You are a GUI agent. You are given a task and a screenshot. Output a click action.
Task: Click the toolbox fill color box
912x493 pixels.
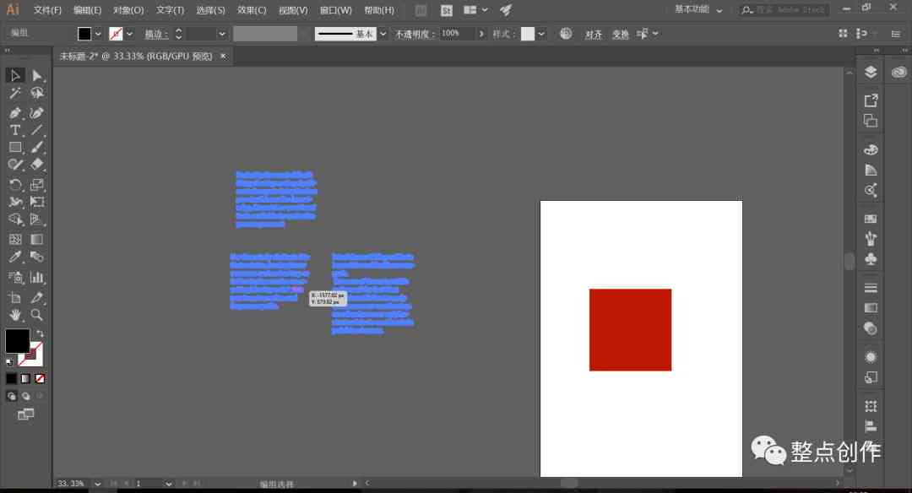pos(18,341)
